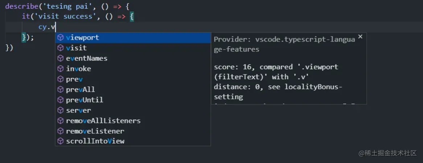Click the method icon next to visit
This screenshot has height=163, width=423.
point(61,48)
